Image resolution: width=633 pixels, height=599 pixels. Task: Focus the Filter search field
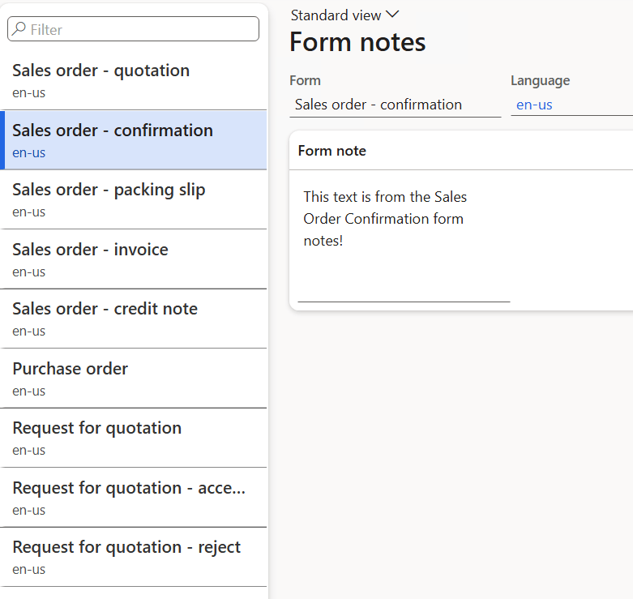click(133, 29)
